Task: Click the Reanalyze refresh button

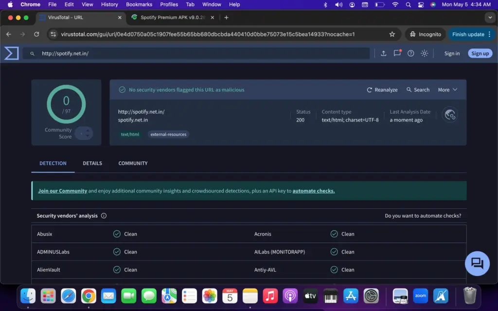Action: click(382, 90)
